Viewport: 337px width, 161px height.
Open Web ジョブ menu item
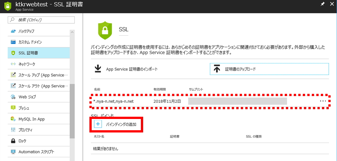pos(38,97)
